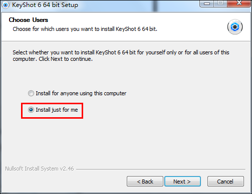Close the KeyShot 6 Setup window
The height and width of the screenshot is (194, 252).
click(239, 3)
